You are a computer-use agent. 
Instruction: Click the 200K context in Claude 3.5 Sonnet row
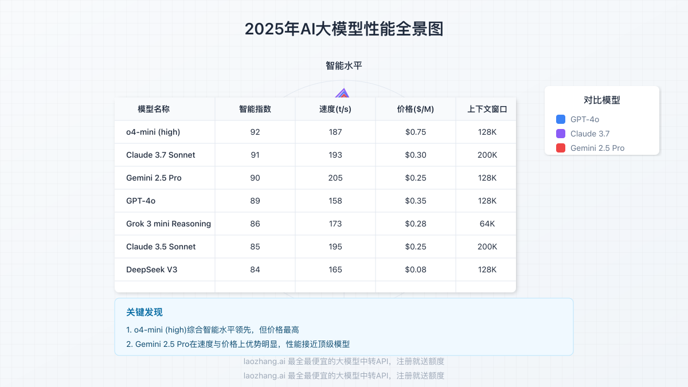(487, 247)
